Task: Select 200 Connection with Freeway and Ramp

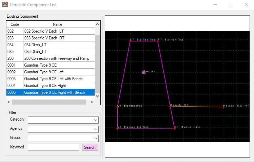Action: [x=51, y=58]
